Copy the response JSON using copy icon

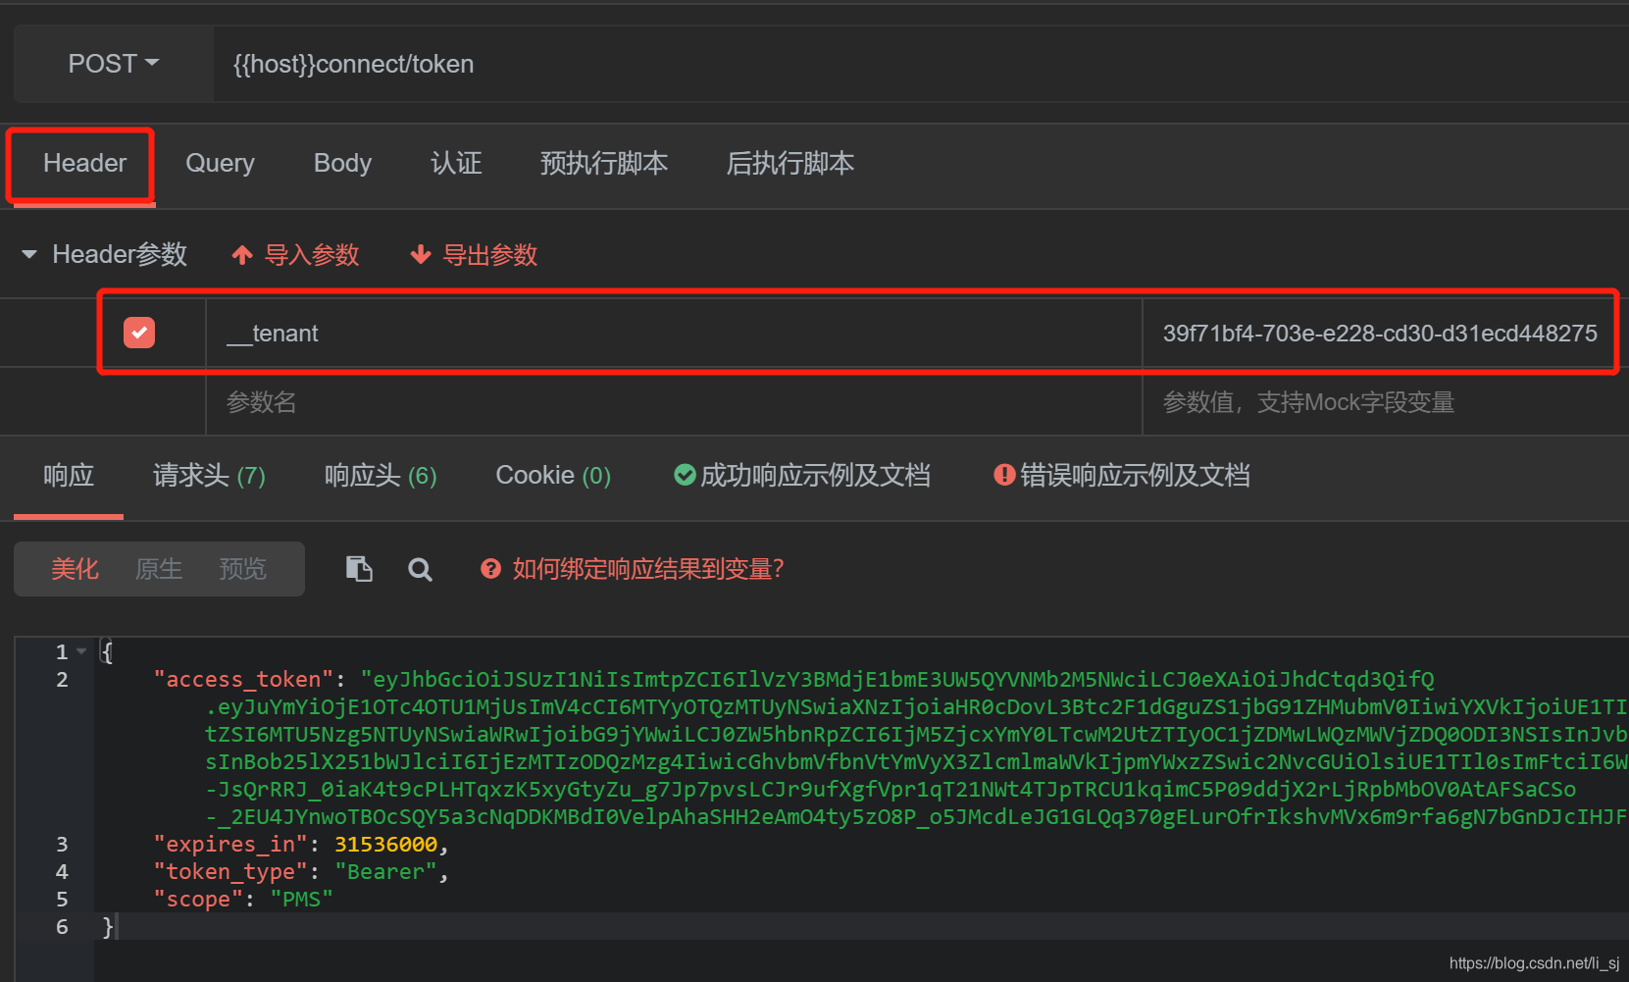[359, 568]
